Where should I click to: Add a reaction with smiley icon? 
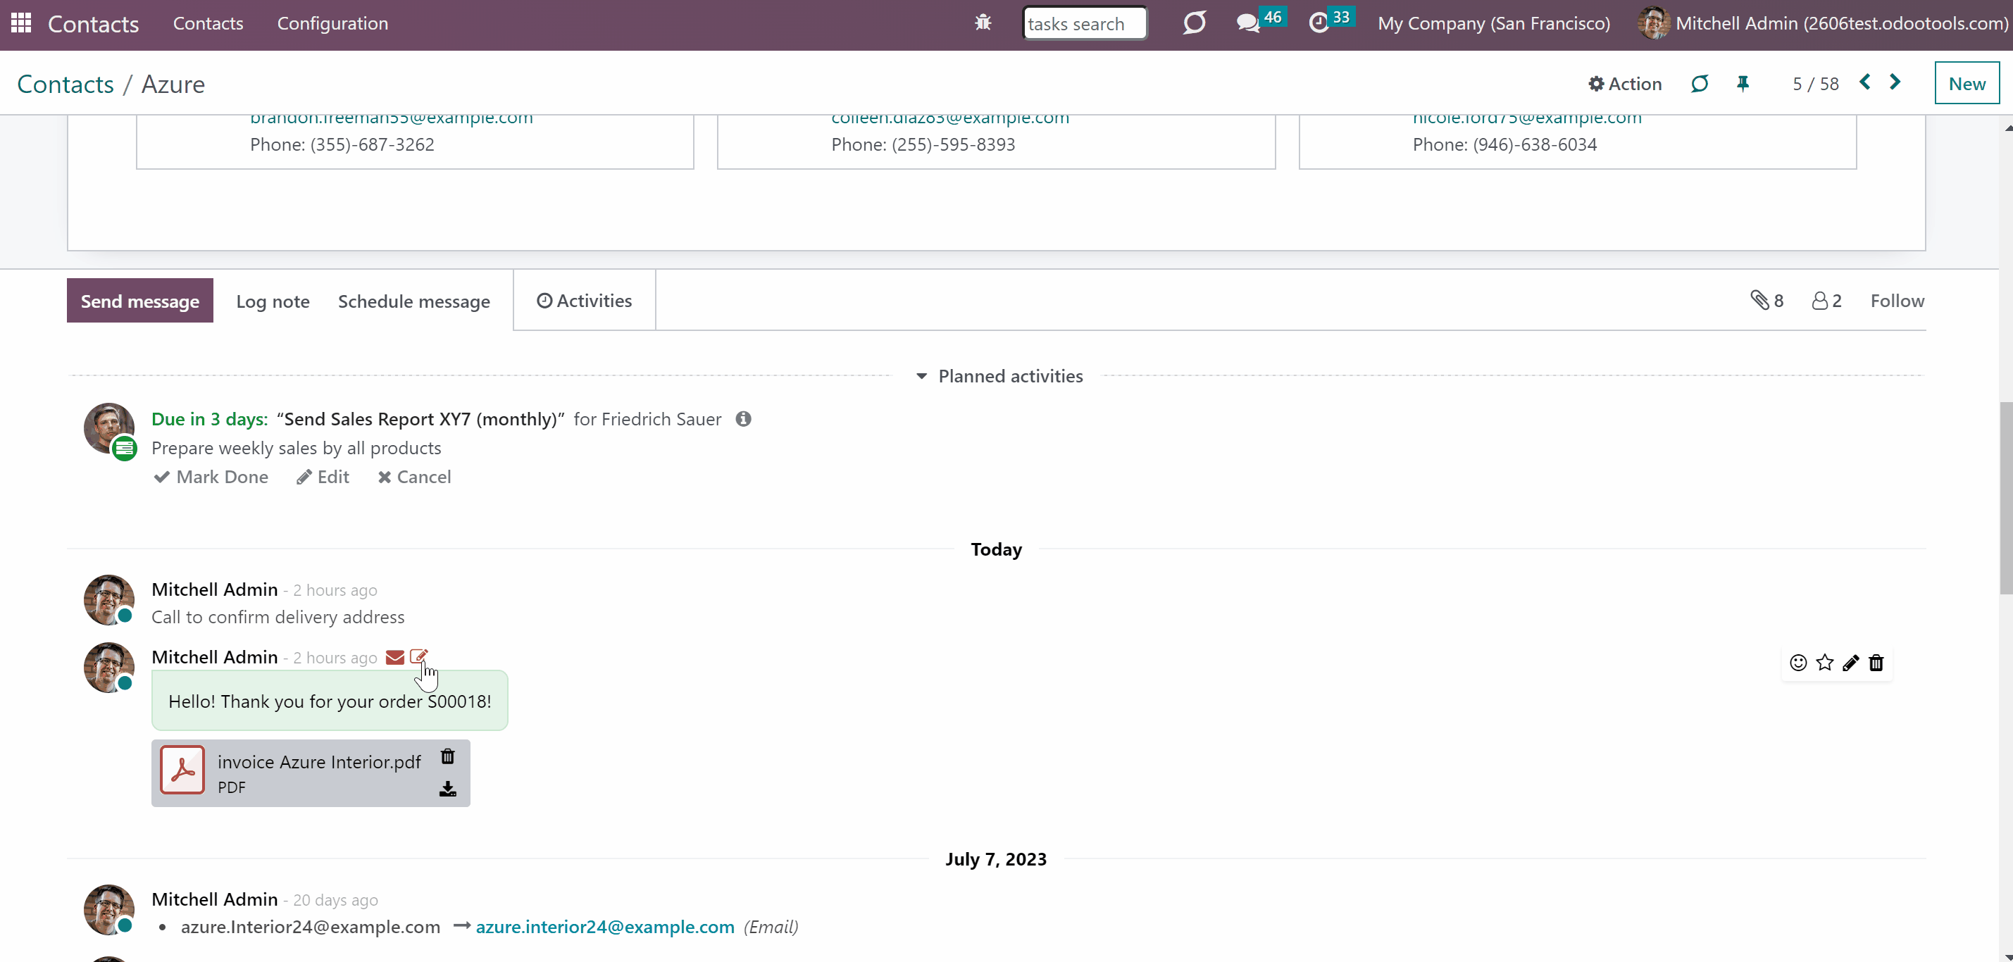coord(1798,663)
